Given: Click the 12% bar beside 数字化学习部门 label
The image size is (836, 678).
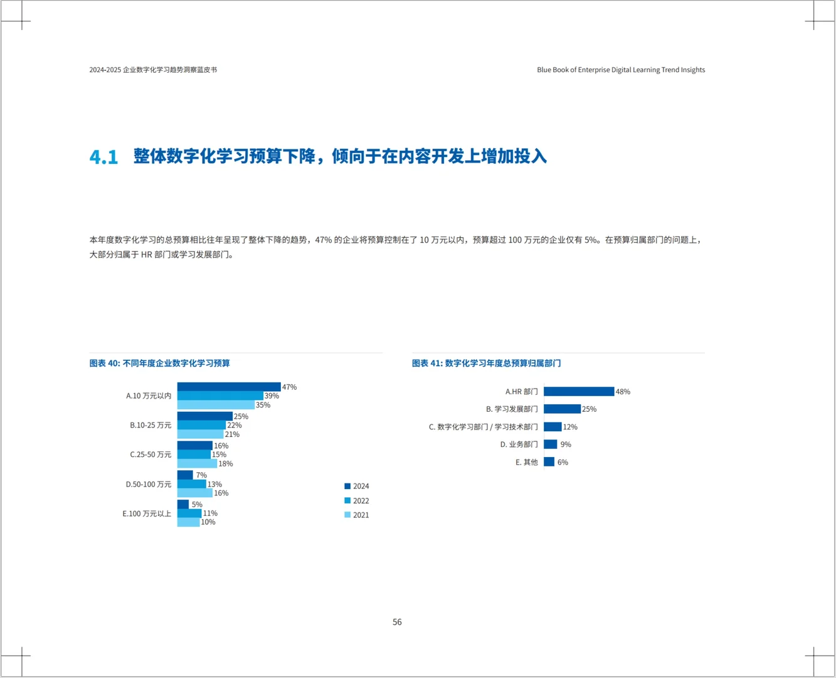Looking at the screenshot, I should (x=553, y=426).
